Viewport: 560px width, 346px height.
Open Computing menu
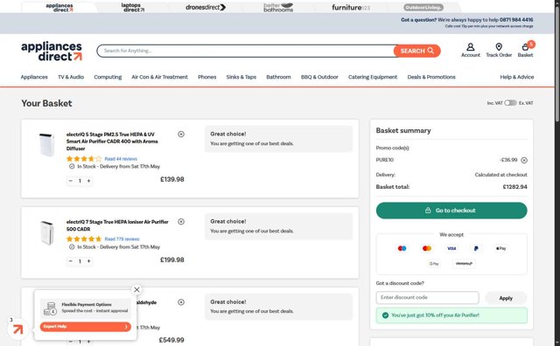[x=108, y=77]
